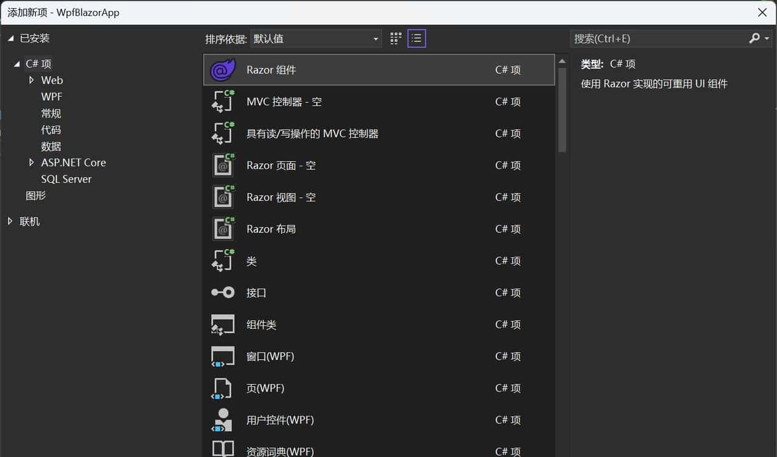
Task: Select 具有读/写操作的 MVC 控制器 template
Action: tap(313, 133)
